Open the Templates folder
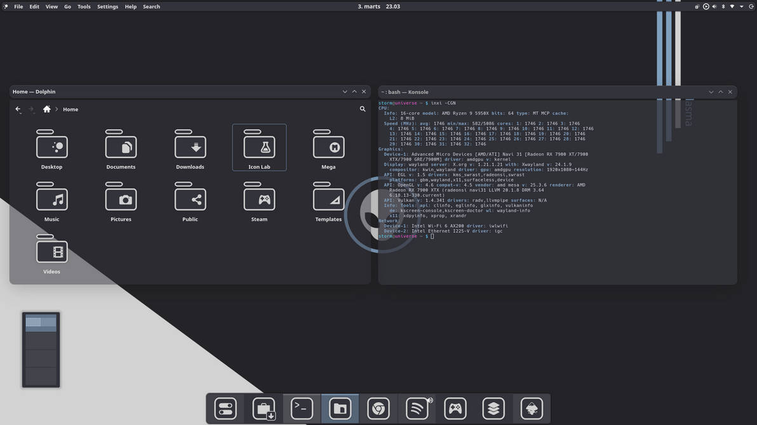The width and height of the screenshot is (757, 425). click(328, 200)
